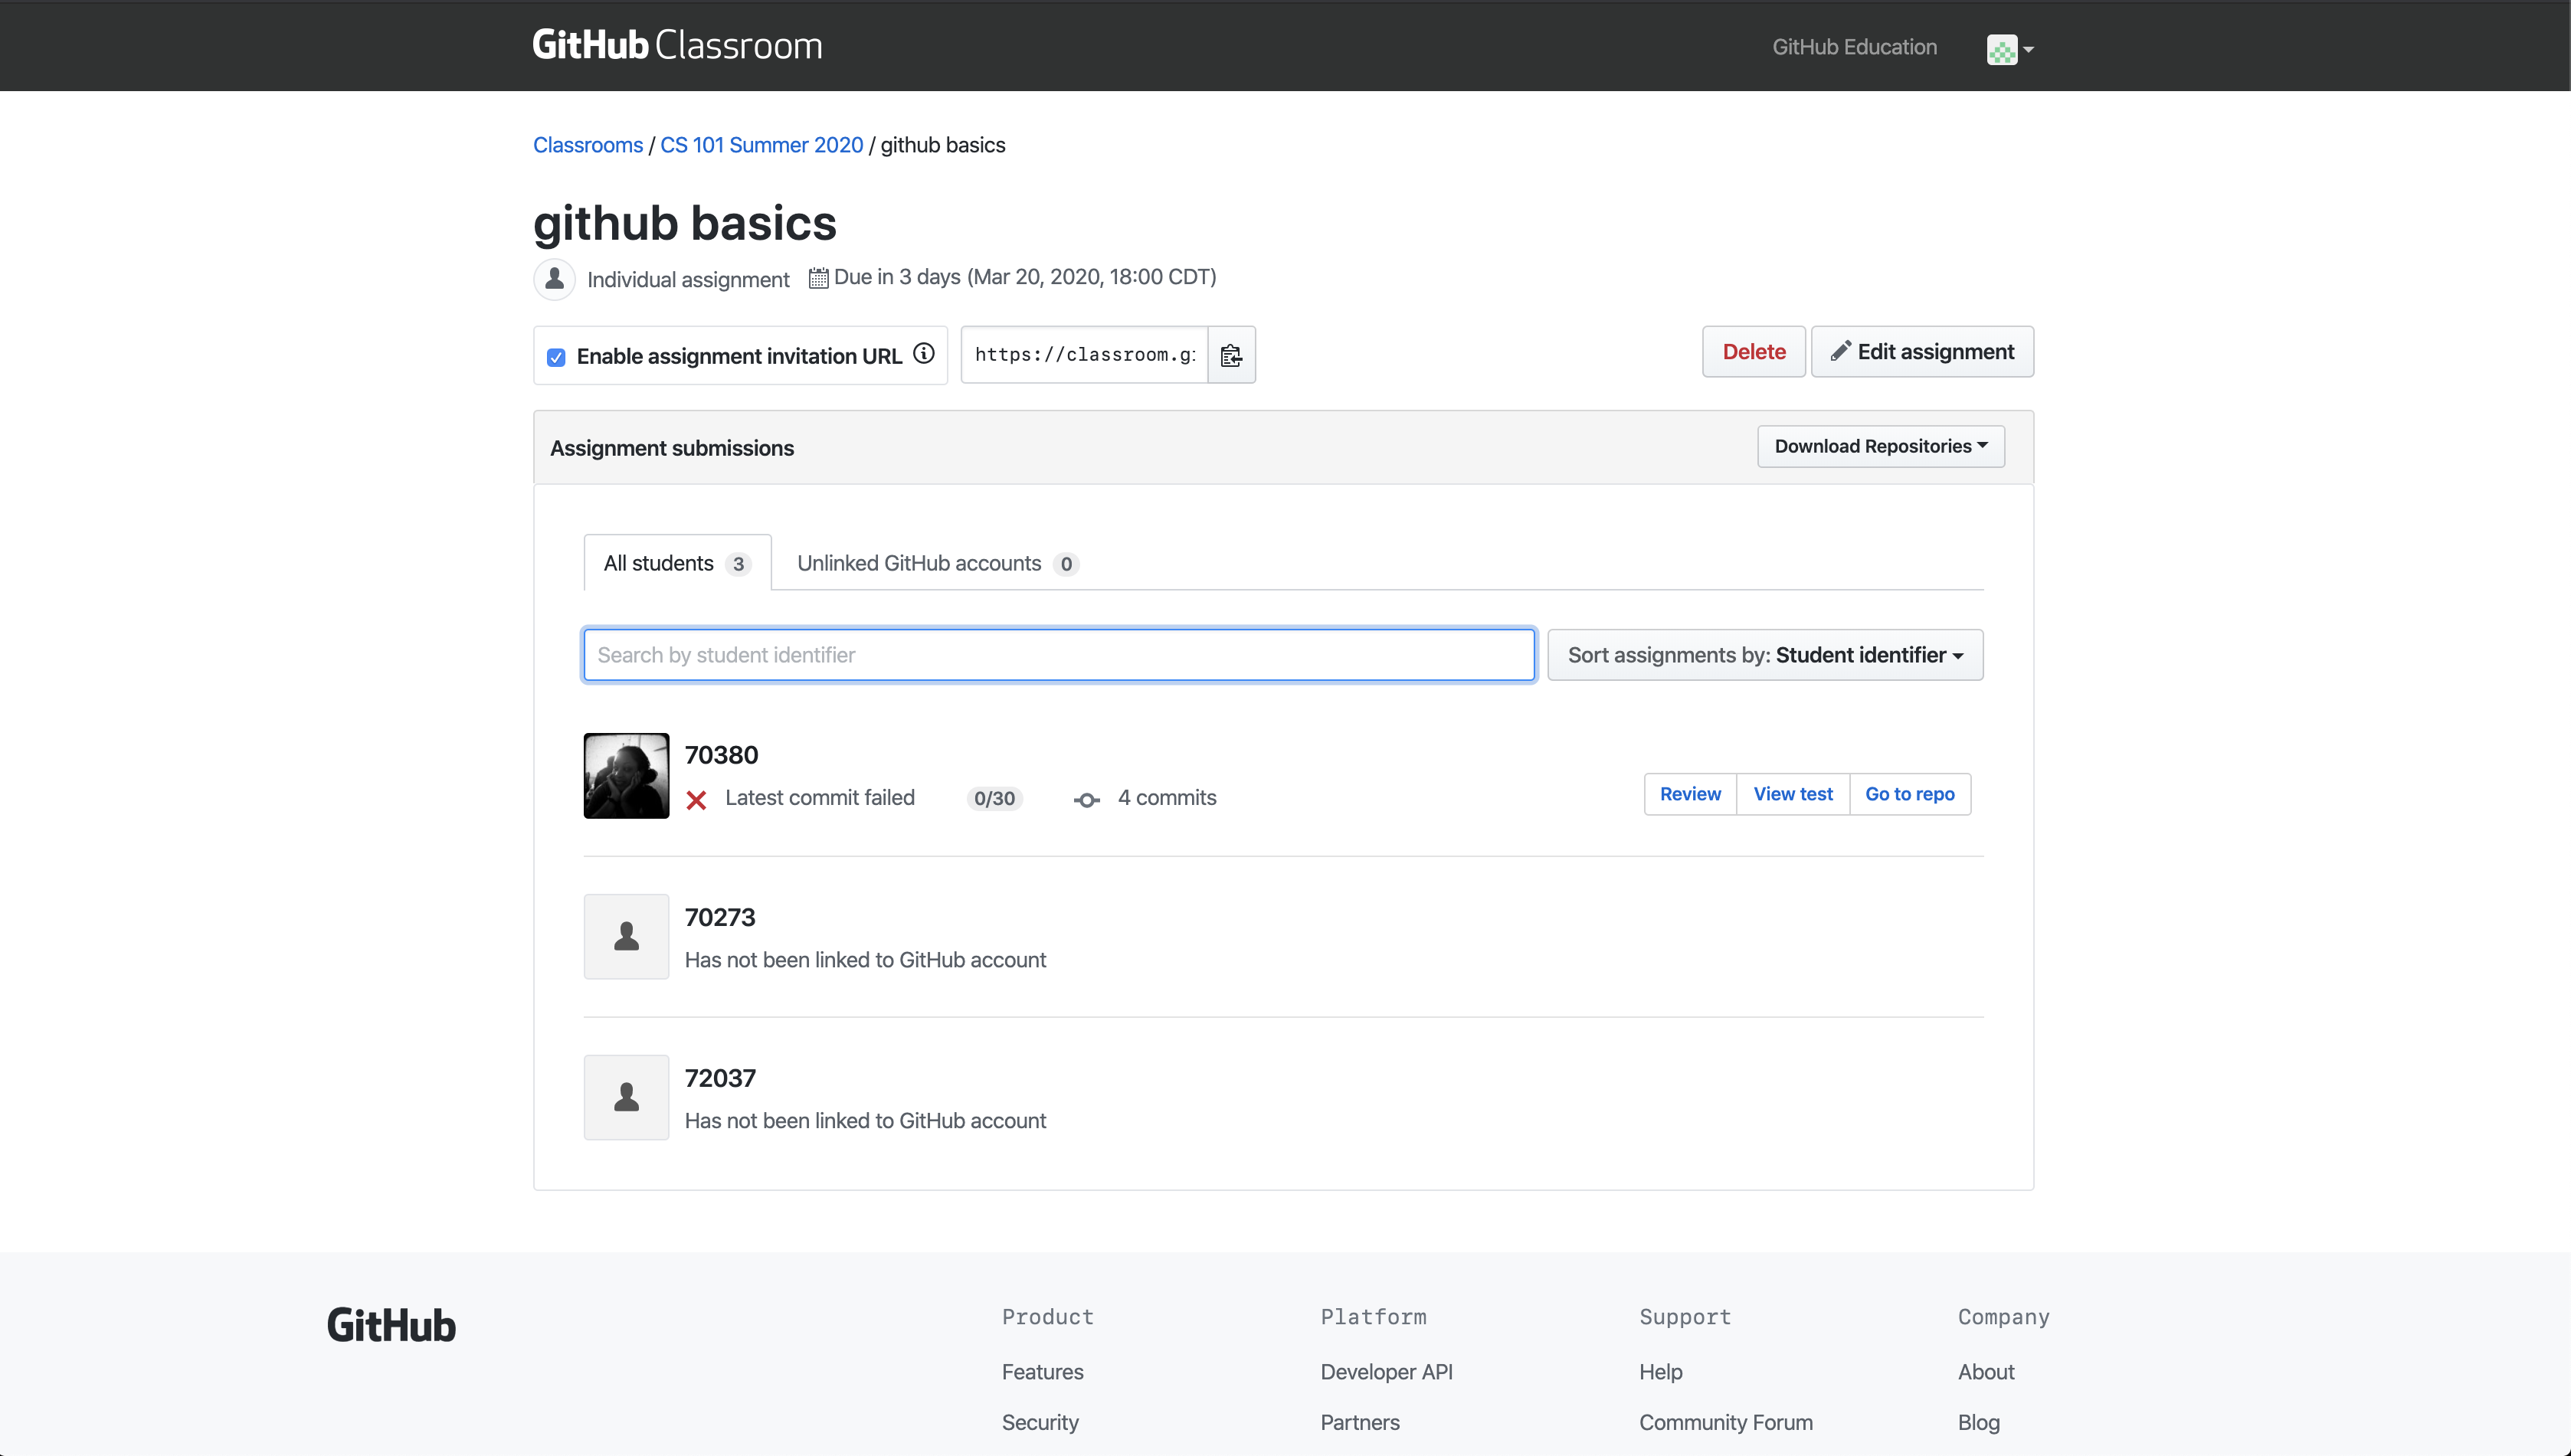
Task: Delete the assignment
Action: [x=1753, y=352]
